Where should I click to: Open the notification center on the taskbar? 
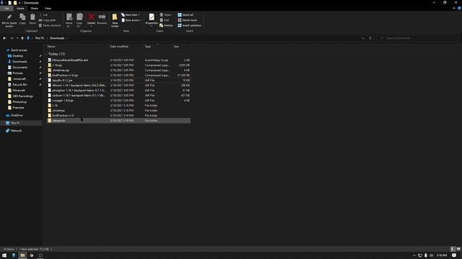point(454,255)
